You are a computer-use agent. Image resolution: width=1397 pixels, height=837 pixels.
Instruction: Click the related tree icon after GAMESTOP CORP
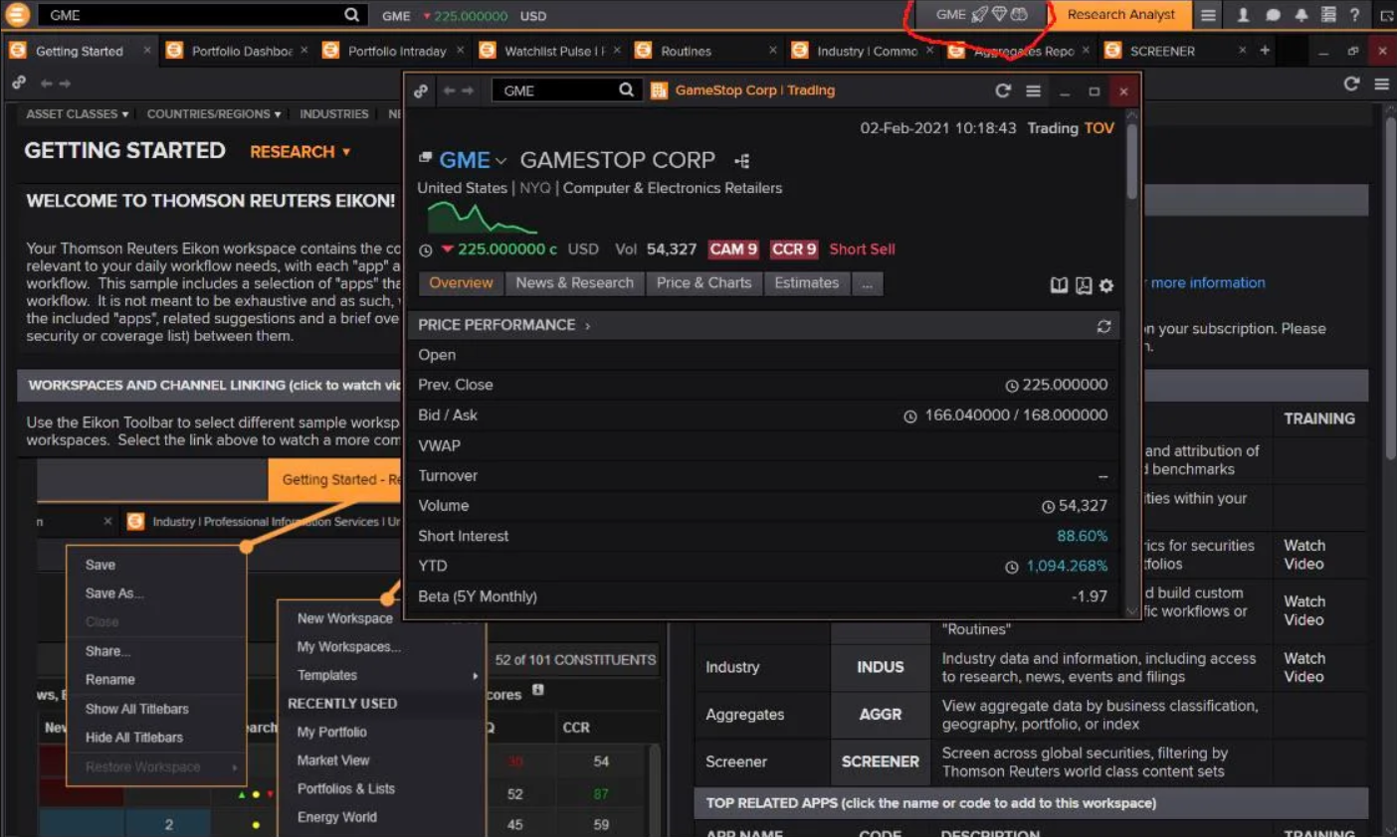click(742, 160)
